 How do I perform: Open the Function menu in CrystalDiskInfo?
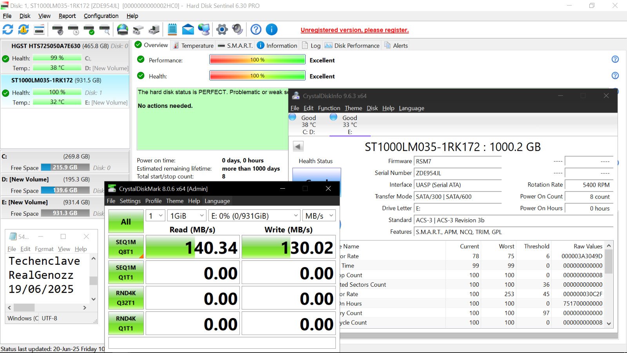pos(329,108)
